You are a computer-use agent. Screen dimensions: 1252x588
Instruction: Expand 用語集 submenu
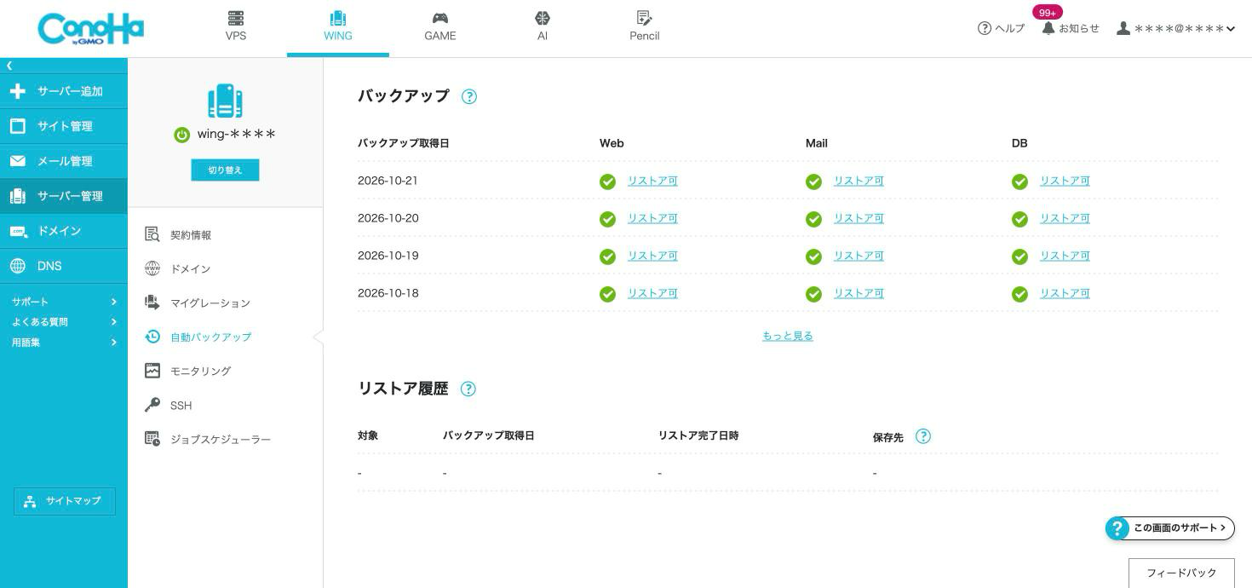click(x=64, y=343)
